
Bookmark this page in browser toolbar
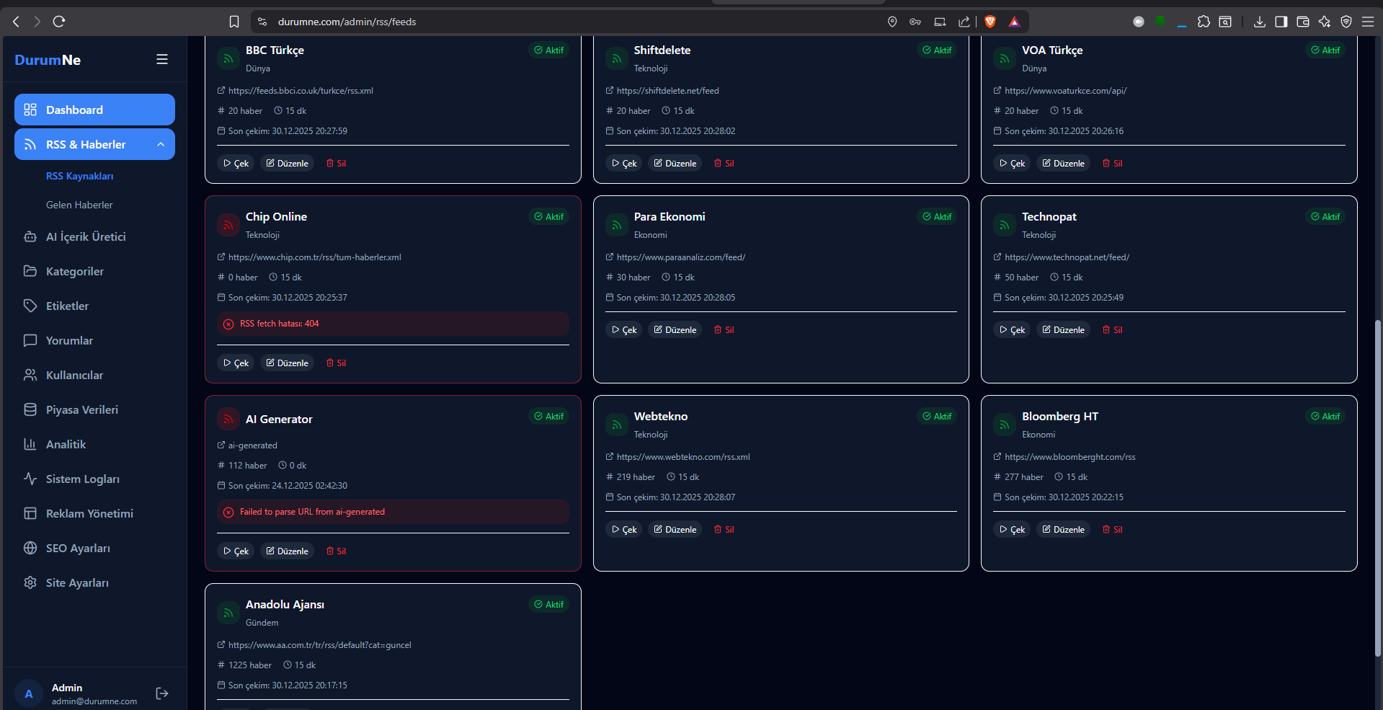coord(234,22)
